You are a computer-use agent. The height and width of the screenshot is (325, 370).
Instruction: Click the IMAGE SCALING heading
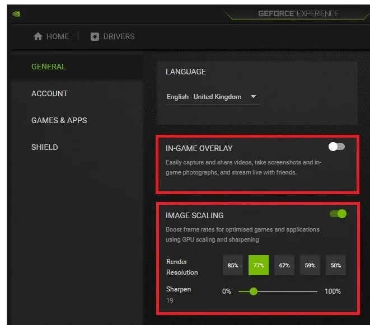(195, 215)
